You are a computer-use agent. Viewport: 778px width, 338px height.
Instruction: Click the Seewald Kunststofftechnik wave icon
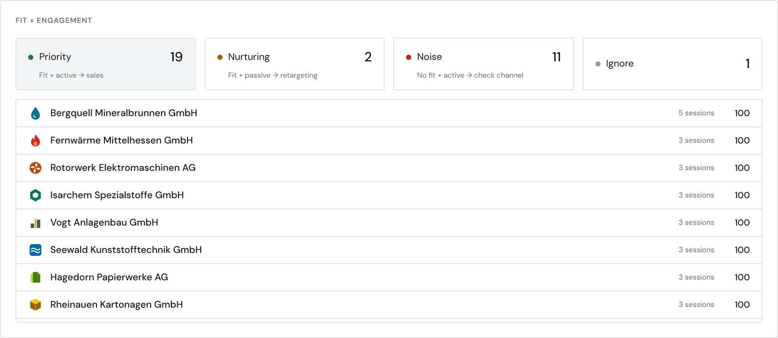[x=35, y=250]
